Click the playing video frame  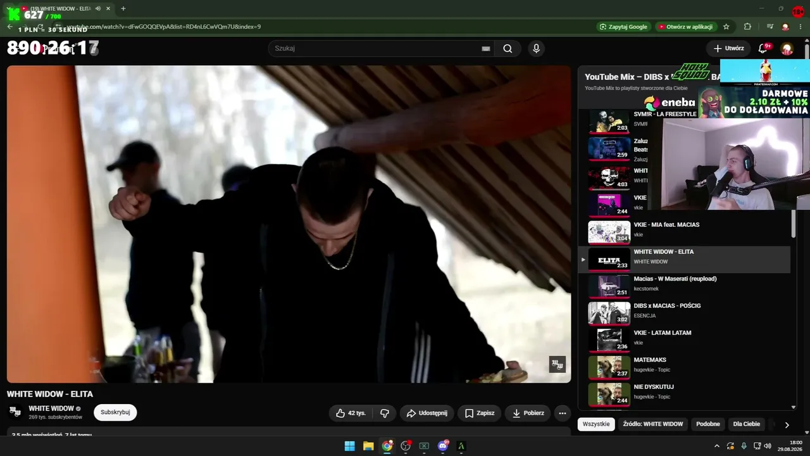click(289, 224)
